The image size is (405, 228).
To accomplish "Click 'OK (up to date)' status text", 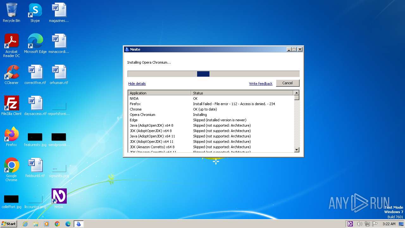I will coord(205,109).
